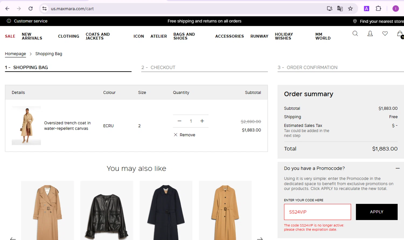Open the browser profile avatar

coord(395,9)
